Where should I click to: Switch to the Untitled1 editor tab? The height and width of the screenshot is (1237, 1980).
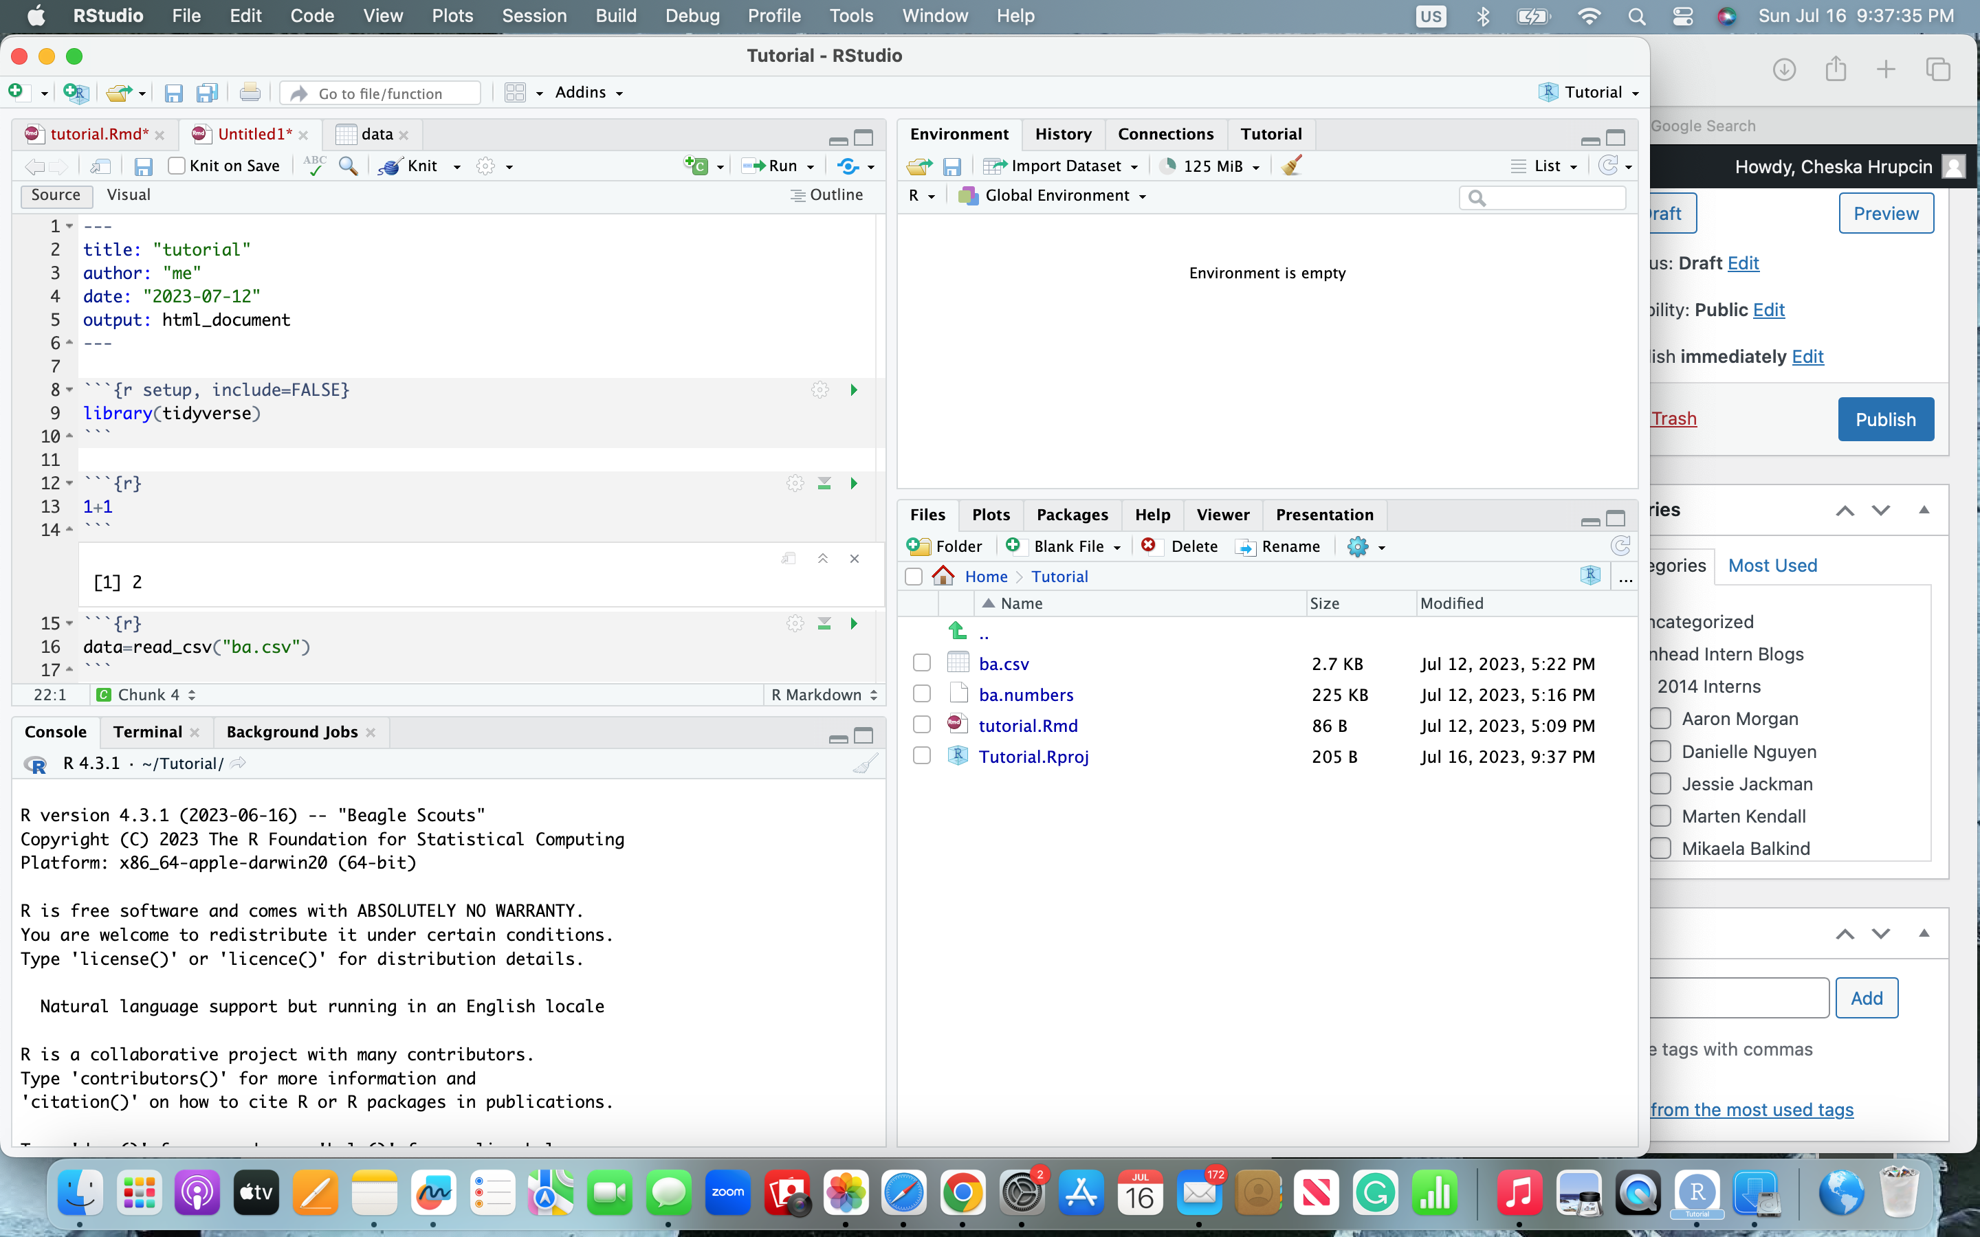pos(254,134)
